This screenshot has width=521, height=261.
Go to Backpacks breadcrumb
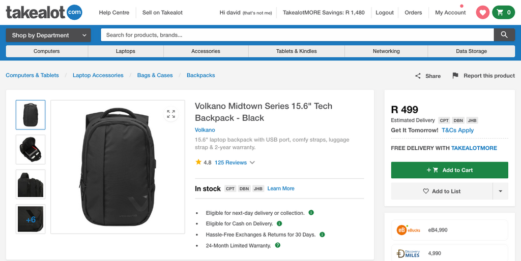[200, 75]
